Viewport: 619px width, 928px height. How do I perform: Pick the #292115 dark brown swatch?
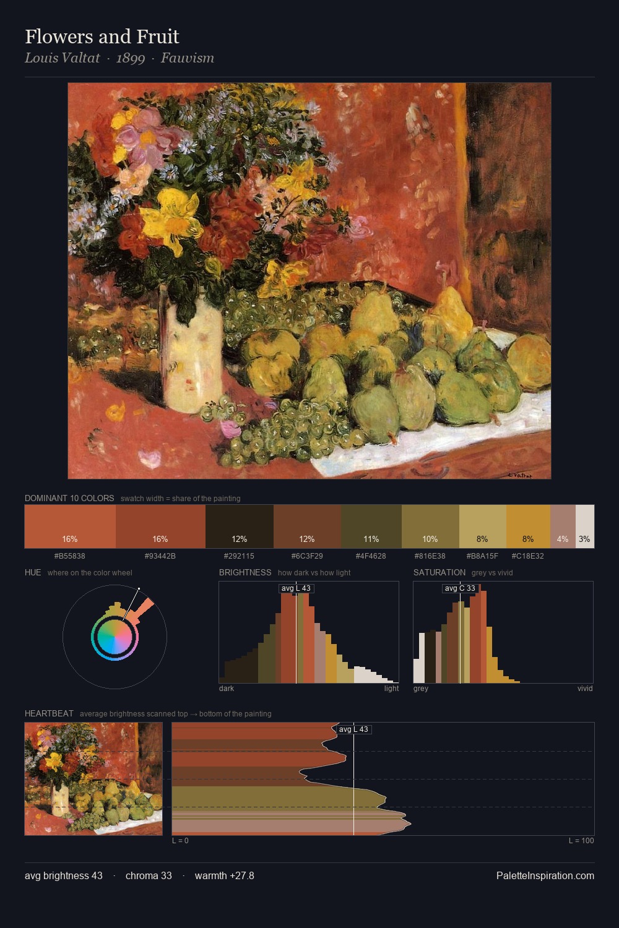(240, 526)
